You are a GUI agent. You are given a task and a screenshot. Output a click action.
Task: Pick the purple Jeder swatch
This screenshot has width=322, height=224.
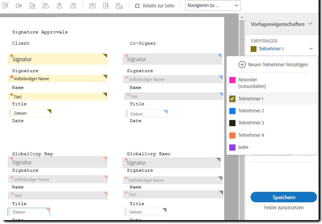pos(232,147)
